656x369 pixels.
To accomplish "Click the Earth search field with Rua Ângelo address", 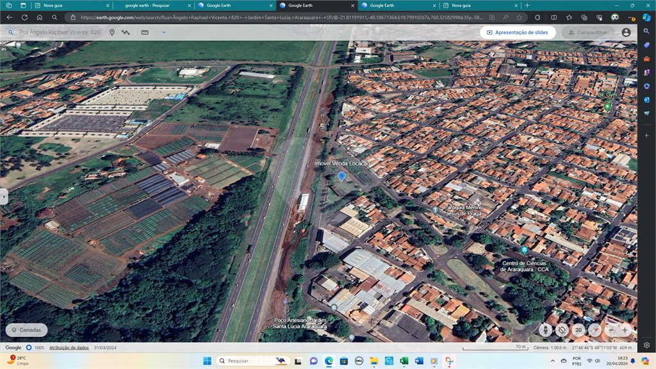I will click(60, 32).
